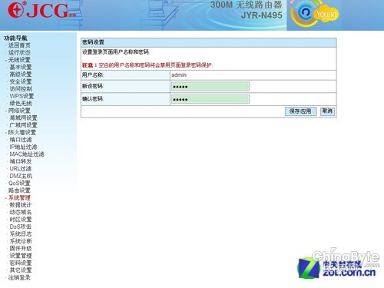The width and height of the screenshot is (384, 288).
Task: Collapse the 网络设置 section
Action: tap(19, 111)
